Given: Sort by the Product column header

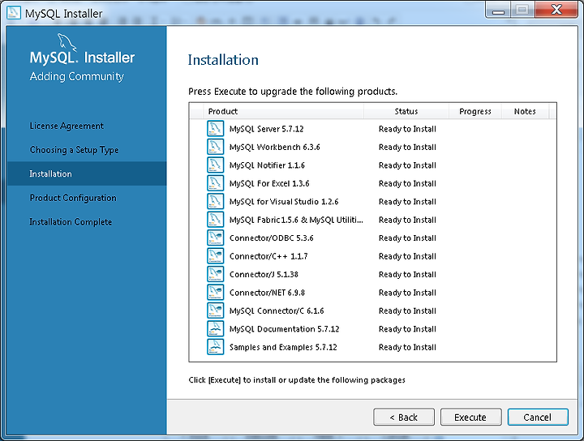Looking at the screenshot, I should pyautogui.click(x=283, y=111).
